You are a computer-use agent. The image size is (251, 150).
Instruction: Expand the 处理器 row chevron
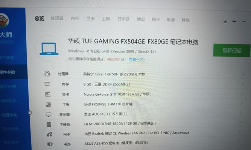(x=243, y=74)
